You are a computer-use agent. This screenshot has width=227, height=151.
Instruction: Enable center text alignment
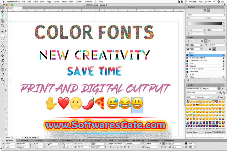click(x=163, y=144)
